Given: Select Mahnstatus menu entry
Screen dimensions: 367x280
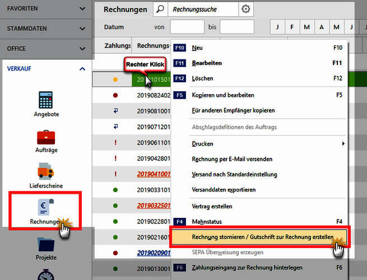Looking at the screenshot, I should (259, 222).
